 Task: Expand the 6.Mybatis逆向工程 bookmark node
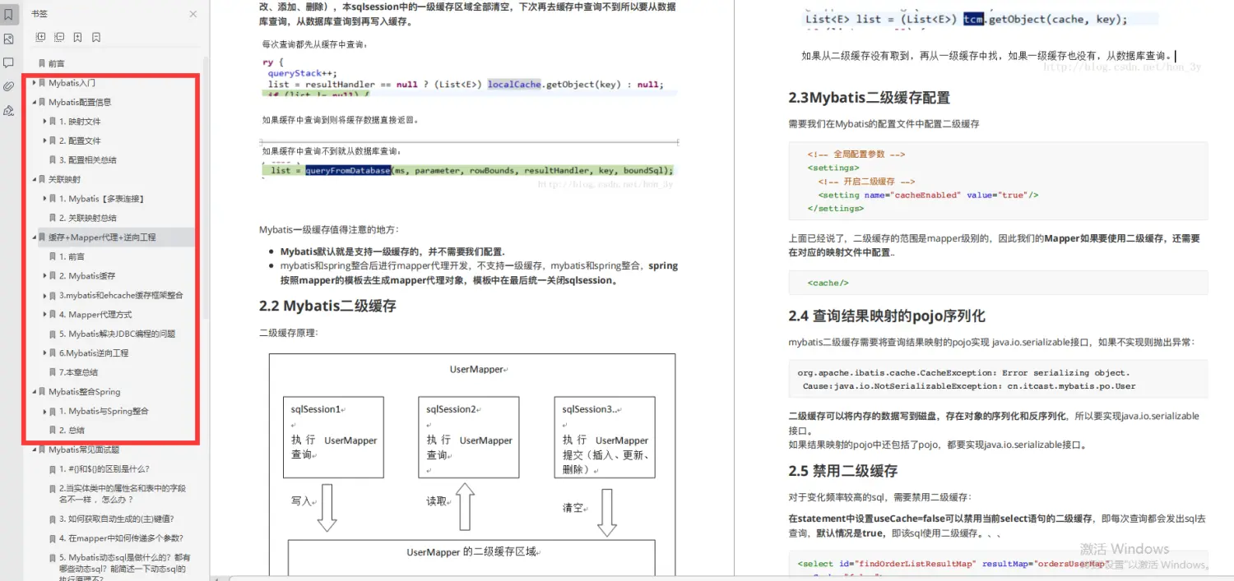pos(44,353)
